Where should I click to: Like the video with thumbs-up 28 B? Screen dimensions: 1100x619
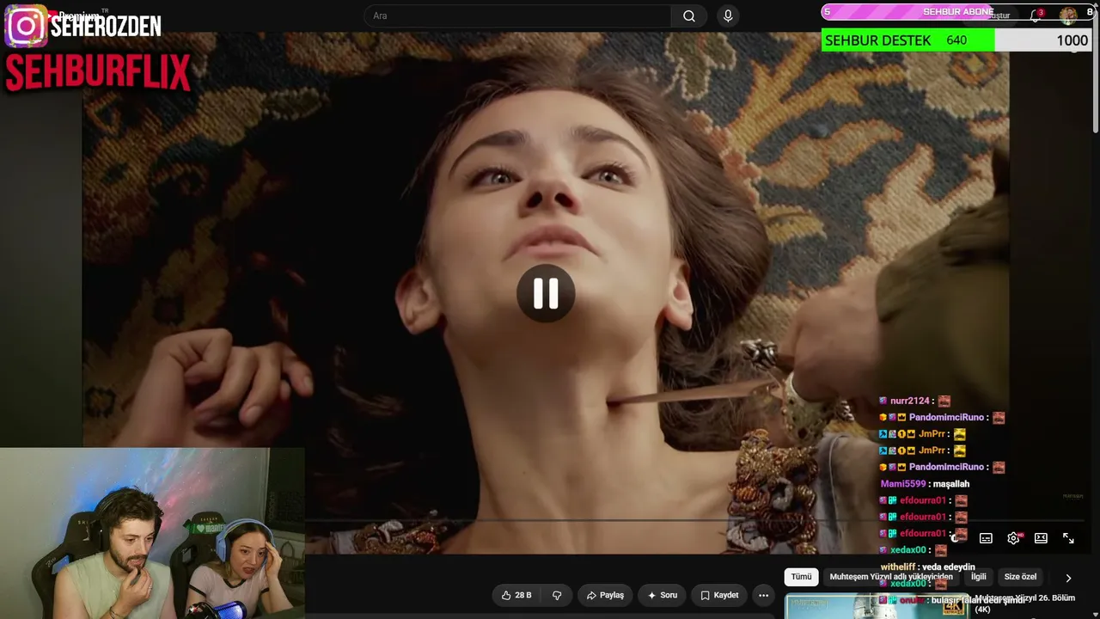(516, 595)
